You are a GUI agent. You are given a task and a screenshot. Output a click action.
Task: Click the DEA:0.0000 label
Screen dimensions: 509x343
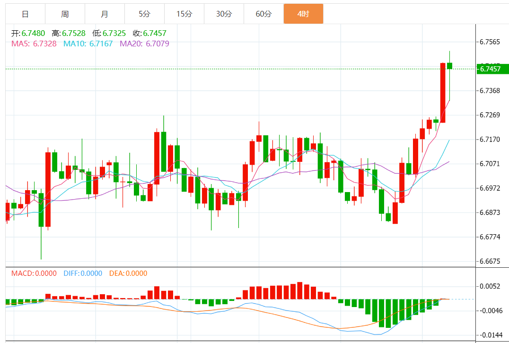pos(128,273)
